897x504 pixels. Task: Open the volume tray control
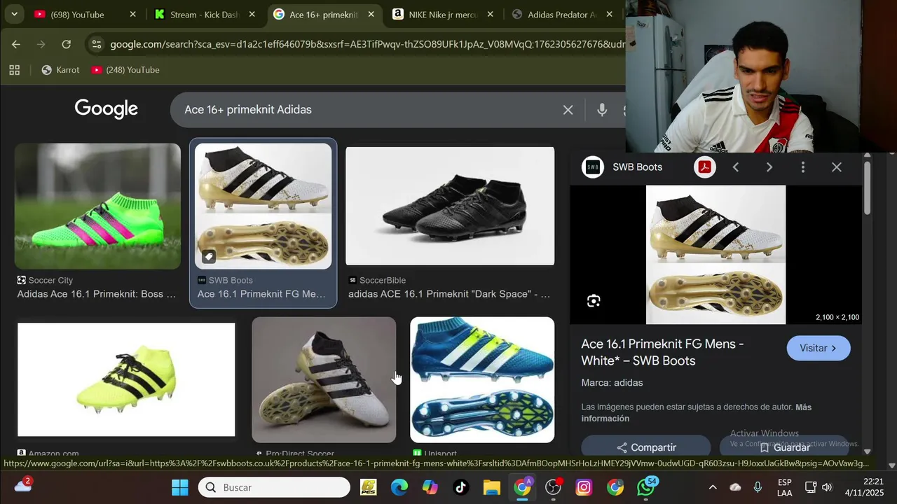(827, 487)
